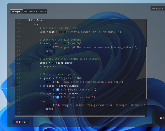The height and width of the screenshot is (131, 165).
Task: Click the up arrow emoji on line 32
Action: (58, 90)
